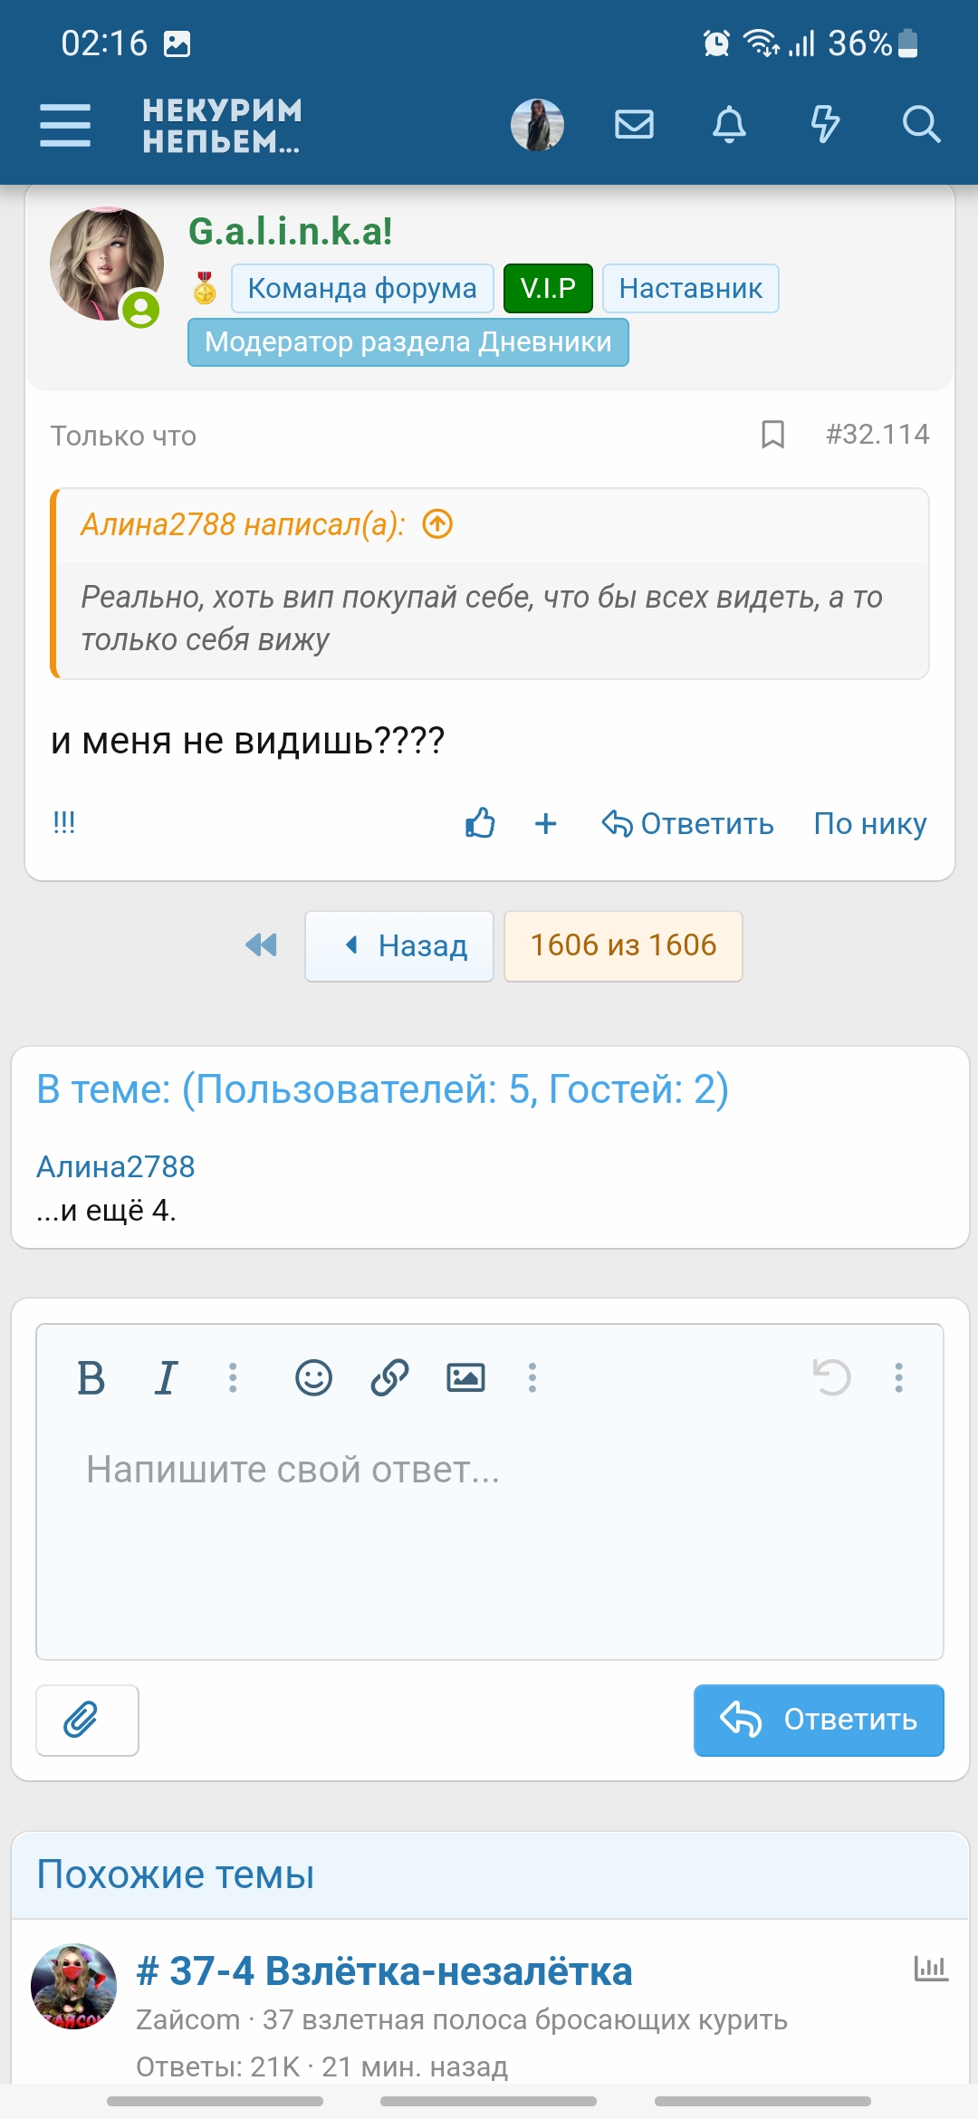Open the messages envelope icon
This screenshot has height=2119, width=978.
633,126
